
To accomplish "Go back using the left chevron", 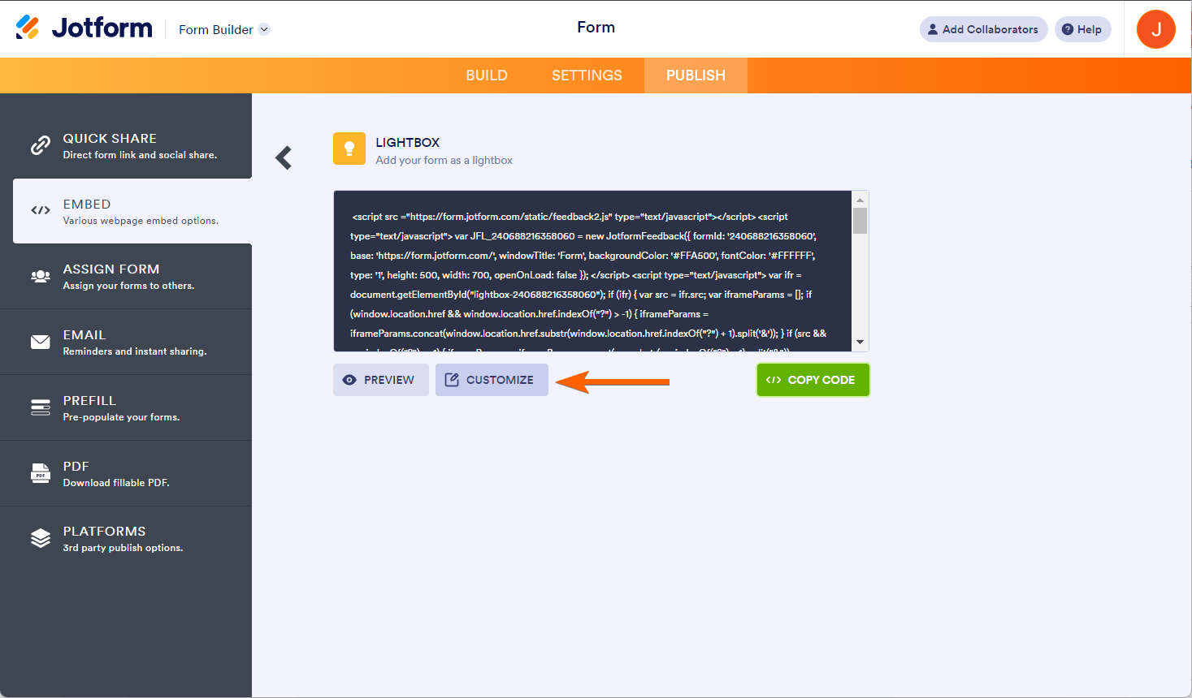I will coord(284,157).
